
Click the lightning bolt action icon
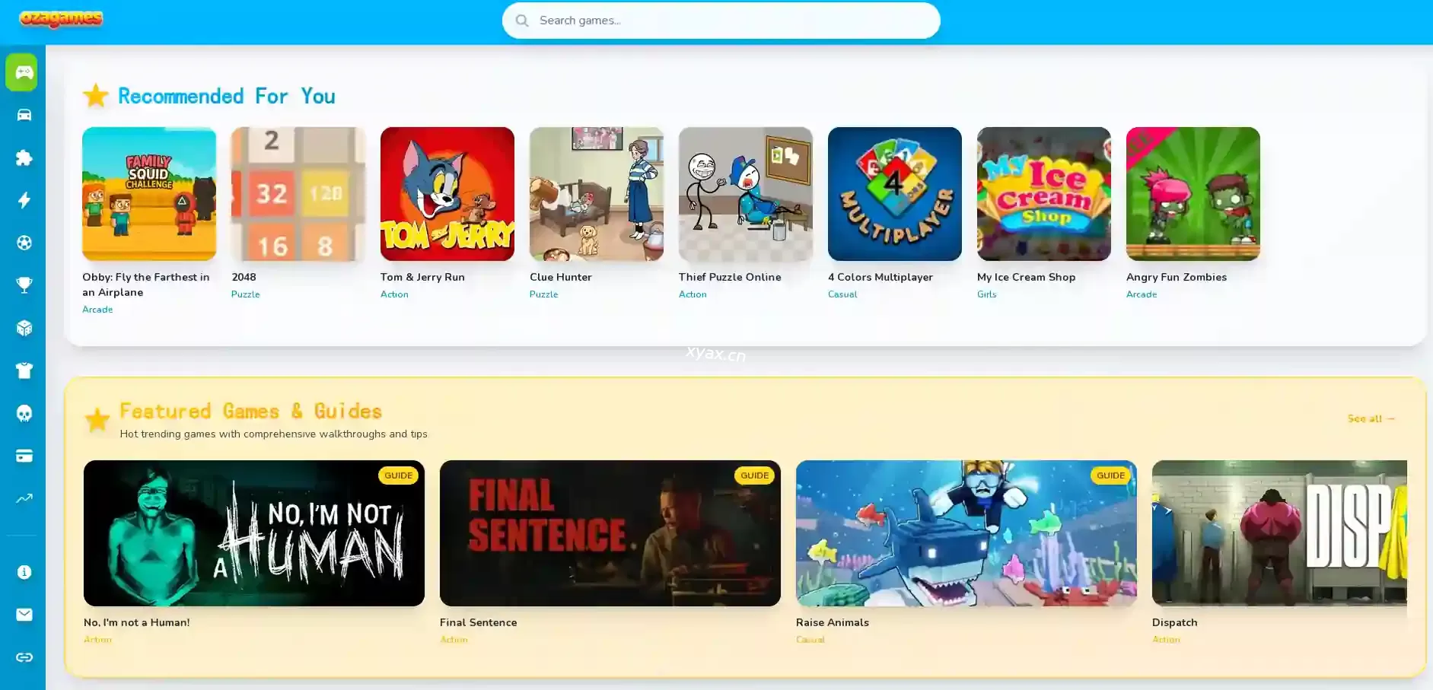tap(24, 200)
